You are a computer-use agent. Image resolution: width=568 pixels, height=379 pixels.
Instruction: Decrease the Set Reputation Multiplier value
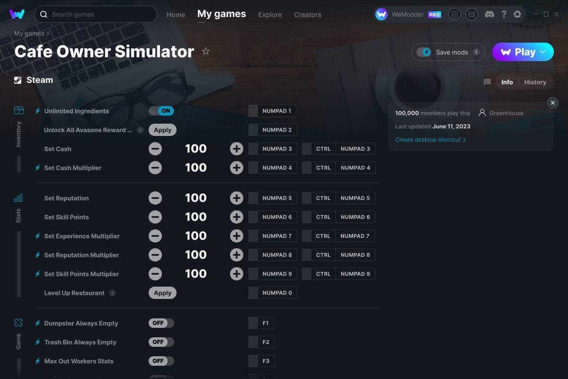pos(155,255)
